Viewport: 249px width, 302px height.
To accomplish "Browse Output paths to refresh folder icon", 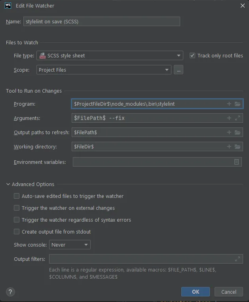I will tap(238, 132).
